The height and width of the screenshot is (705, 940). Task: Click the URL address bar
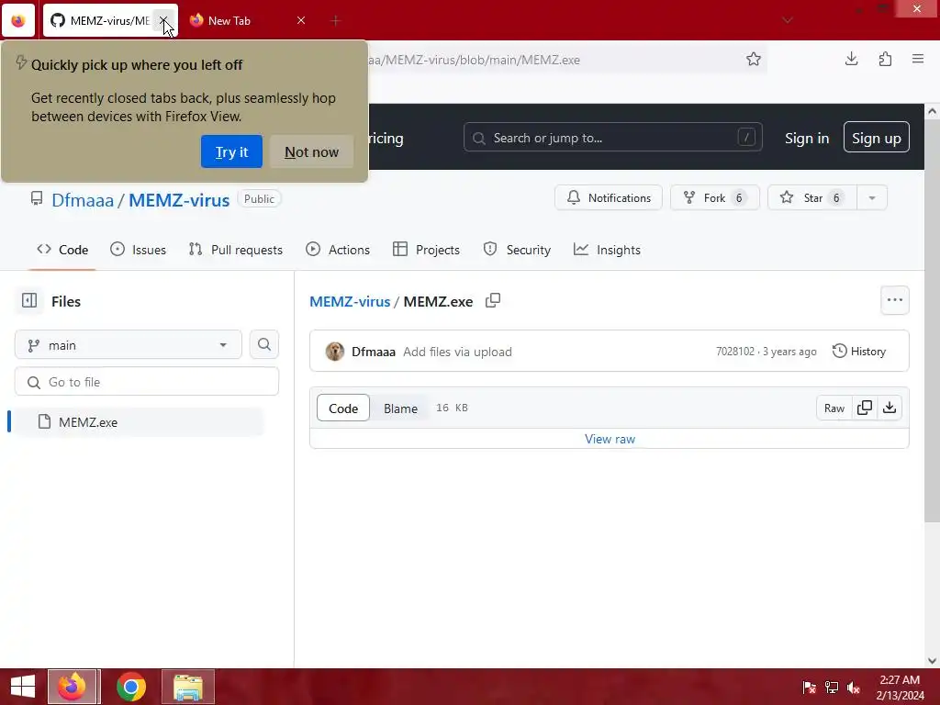pyautogui.click(x=474, y=60)
